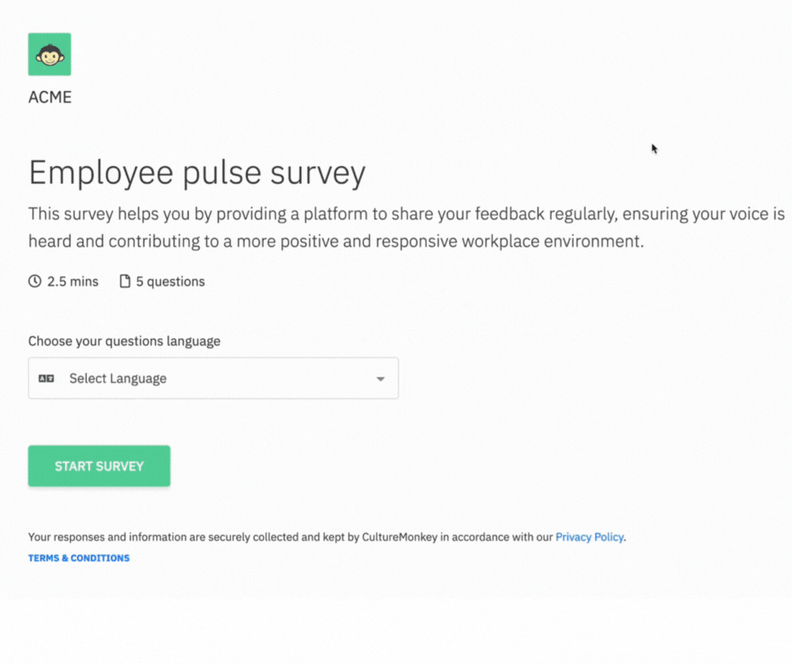
Task: Open the TERMS & CONDITIONS page
Action: pyautogui.click(x=78, y=558)
